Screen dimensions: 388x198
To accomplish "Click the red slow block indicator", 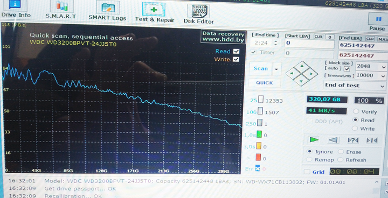I will (x=258, y=157).
